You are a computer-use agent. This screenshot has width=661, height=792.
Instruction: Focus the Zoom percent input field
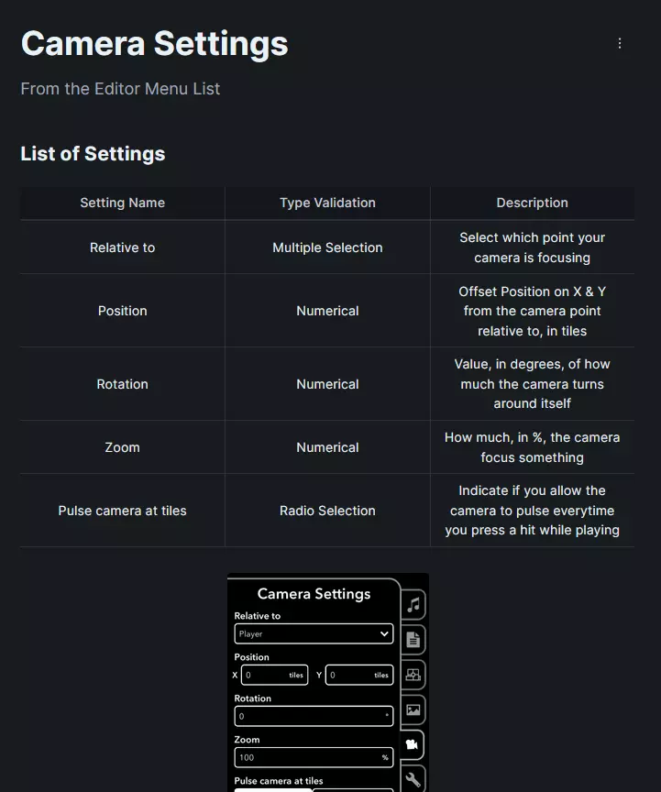coord(314,757)
